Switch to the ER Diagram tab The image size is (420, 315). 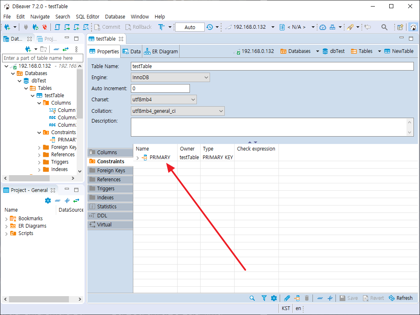click(x=161, y=51)
